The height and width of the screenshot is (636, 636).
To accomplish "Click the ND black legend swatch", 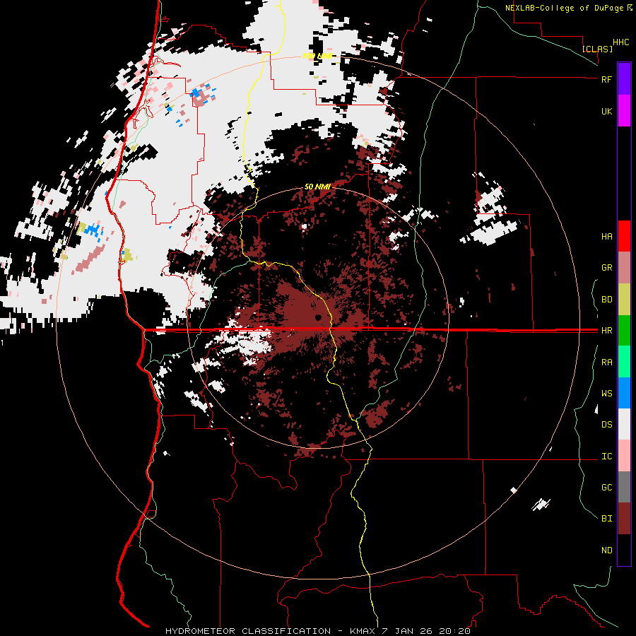I will 624,550.
